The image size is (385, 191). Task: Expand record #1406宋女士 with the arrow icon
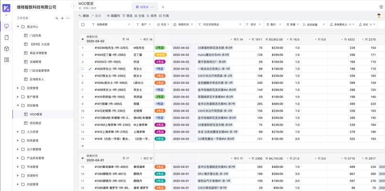click(90, 69)
